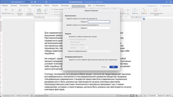This screenshot has height=97, width=173.
Task: Select the Примечания radio option
Action: 69,42
